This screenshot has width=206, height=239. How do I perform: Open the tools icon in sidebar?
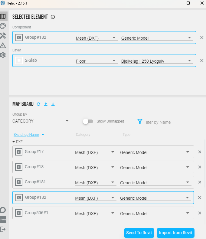coord(3,36)
